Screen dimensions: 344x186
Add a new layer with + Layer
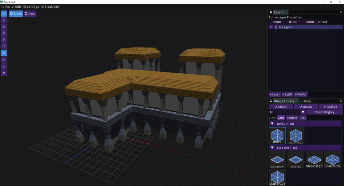[x=275, y=94]
